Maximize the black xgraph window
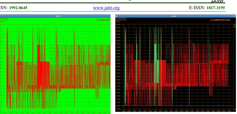The image size is (237, 114). [x=233, y=16]
